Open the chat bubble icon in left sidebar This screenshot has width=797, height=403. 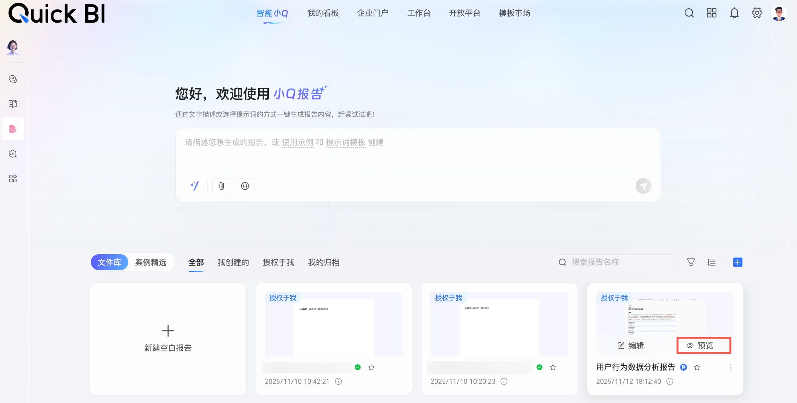(x=13, y=79)
